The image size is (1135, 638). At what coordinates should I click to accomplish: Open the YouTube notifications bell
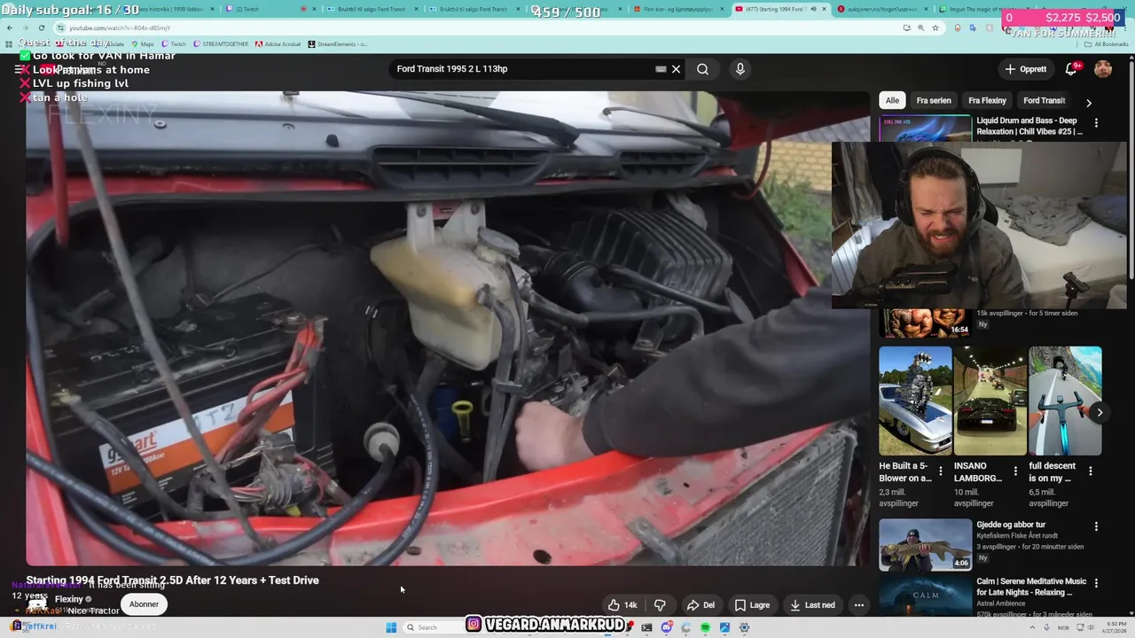click(x=1071, y=69)
